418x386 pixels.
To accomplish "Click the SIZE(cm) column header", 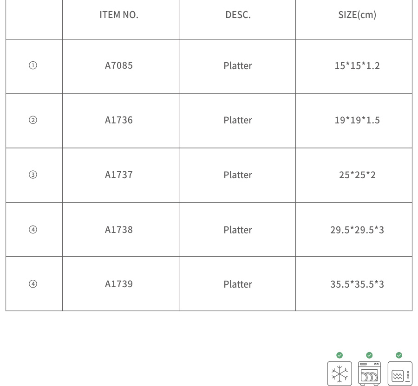I will [357, 15].
